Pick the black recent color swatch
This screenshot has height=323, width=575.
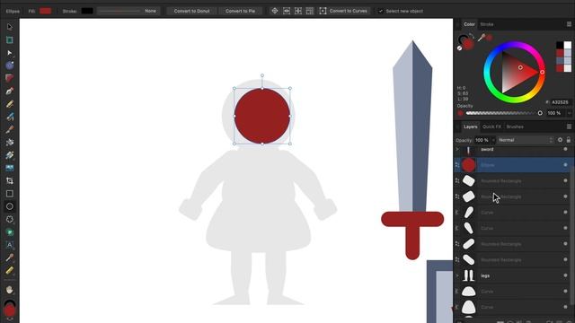(560, 45)
